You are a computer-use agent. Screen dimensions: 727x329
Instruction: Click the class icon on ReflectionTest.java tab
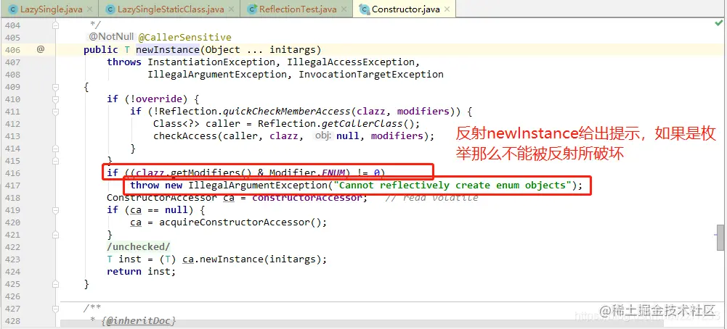(x=252, y=9)
